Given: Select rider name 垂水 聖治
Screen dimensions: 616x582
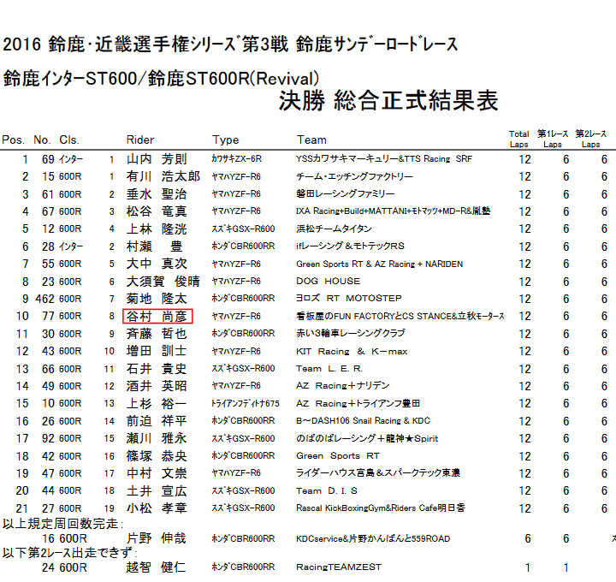Looking at the screenshot, I should click(157, 194).
